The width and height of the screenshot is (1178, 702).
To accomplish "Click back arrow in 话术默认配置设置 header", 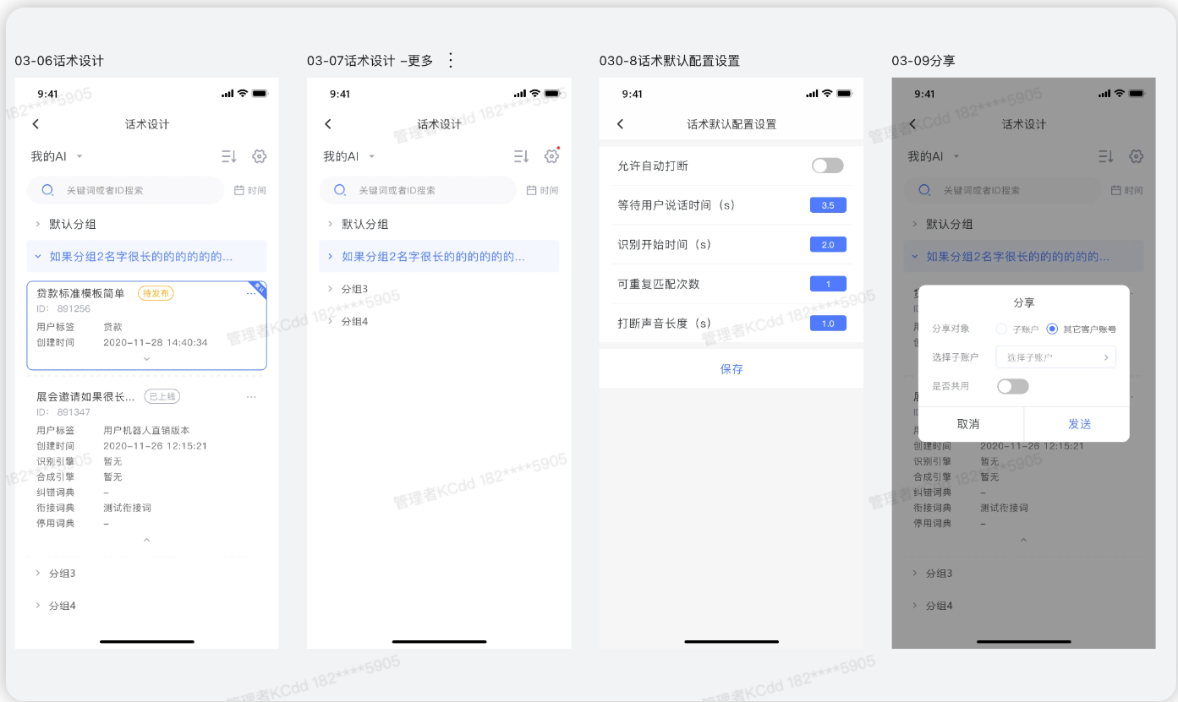I will (x=620, y=124).
